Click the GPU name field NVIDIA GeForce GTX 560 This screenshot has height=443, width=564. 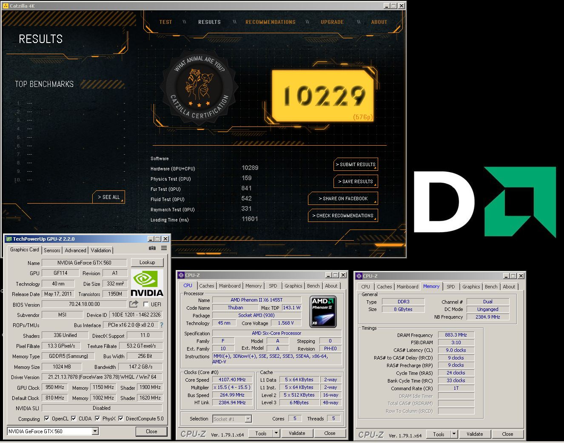(84, 262)
